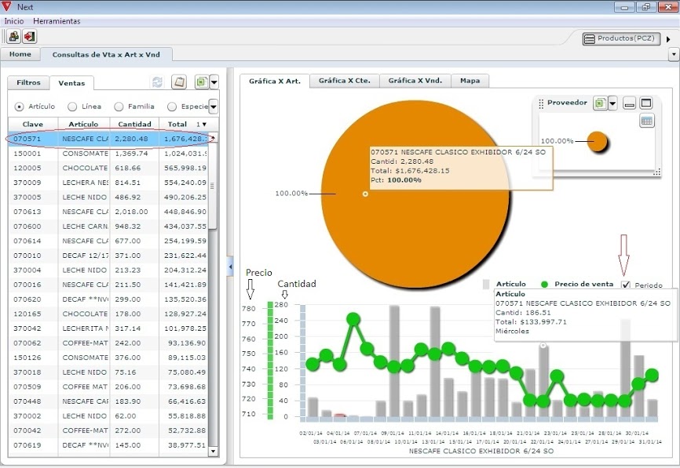Open the tab list dropdown at far right
Viewport: 680px width, 468px height.
coord(673,55)
